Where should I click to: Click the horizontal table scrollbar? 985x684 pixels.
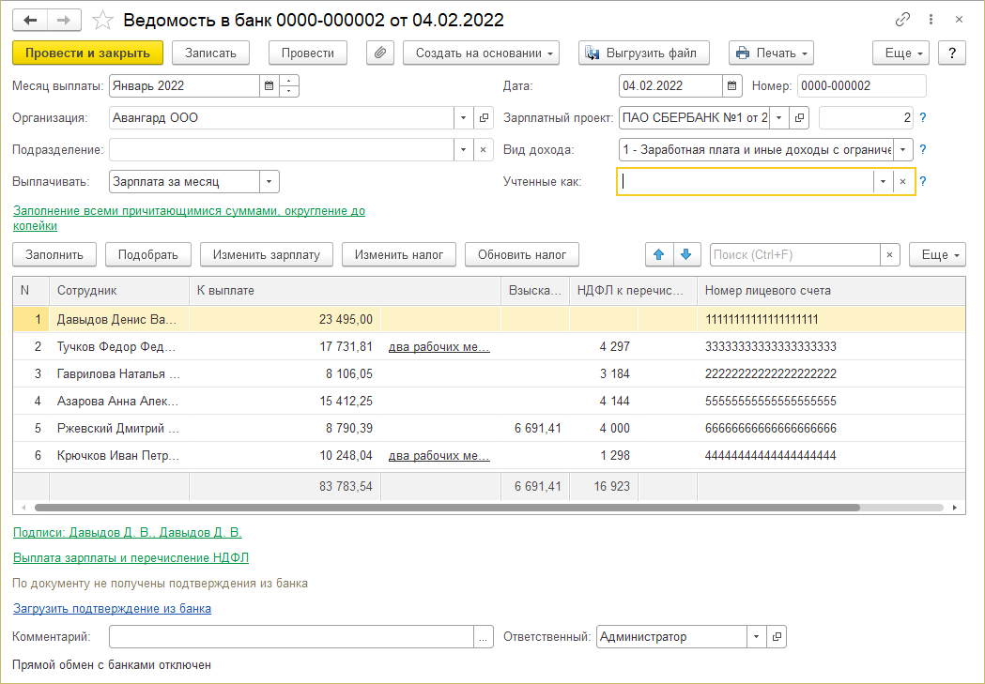click(x=447, y=508)
